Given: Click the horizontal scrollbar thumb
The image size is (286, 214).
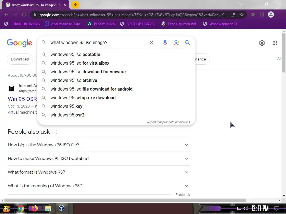Looking at the screenshot, I should (125, 201).
